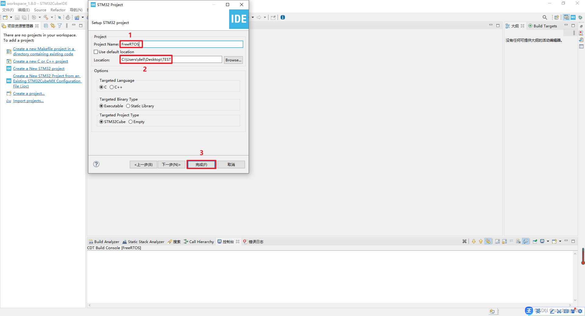Screen dimensions: 585x316
Task: Click the search magnifier in main toolbar
Action: coord(545,17)
